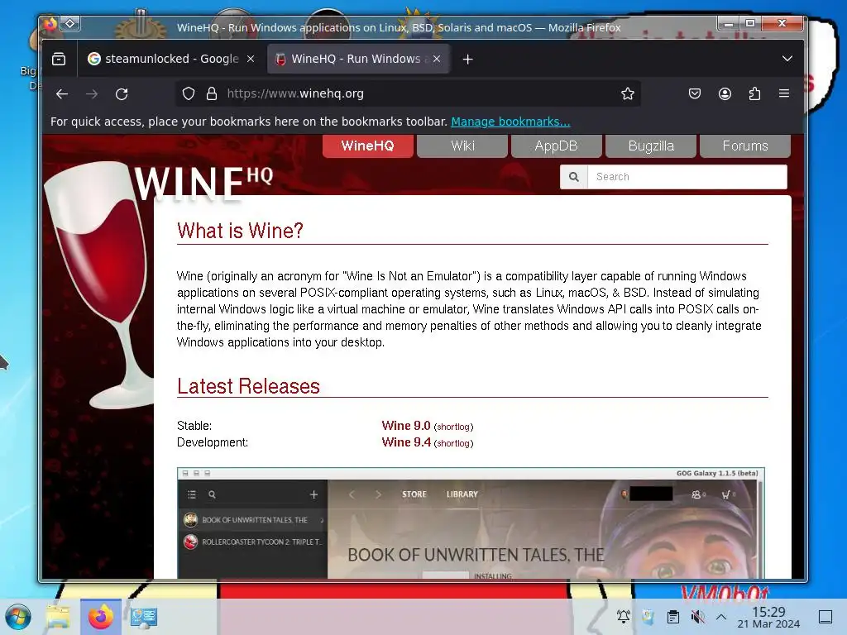Open the file manager taskbar icon
Screen dimensions: 847x635
click(x=58, y=617)
